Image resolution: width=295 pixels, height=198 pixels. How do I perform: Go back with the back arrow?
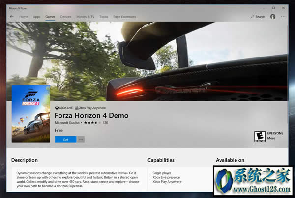click(x=11, y=17)
